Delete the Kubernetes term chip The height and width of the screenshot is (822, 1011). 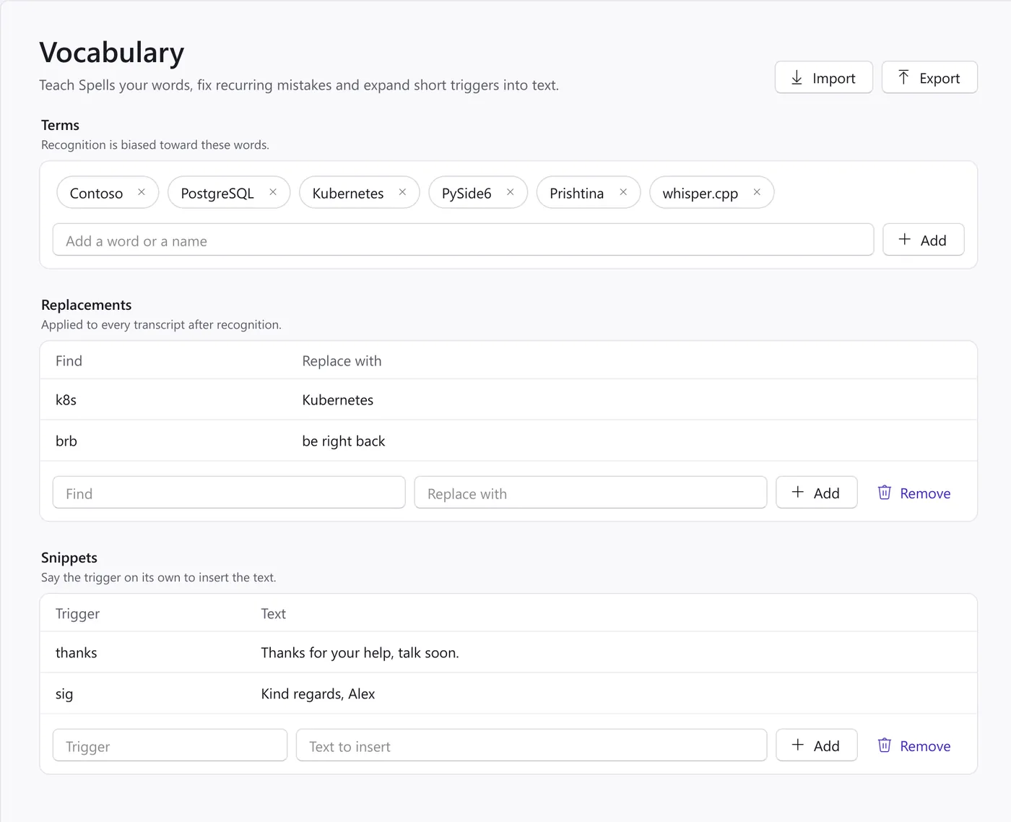click(x=402, y=192)
